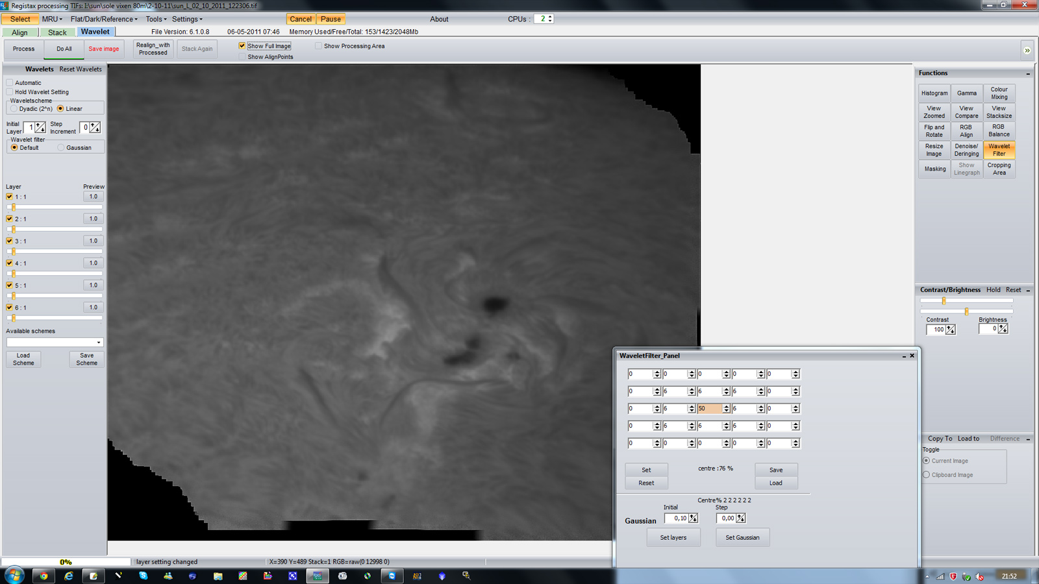Click the muted volume tray icon
The width and height of the screenshot is (1039, 584).
(x=979, y=576)
